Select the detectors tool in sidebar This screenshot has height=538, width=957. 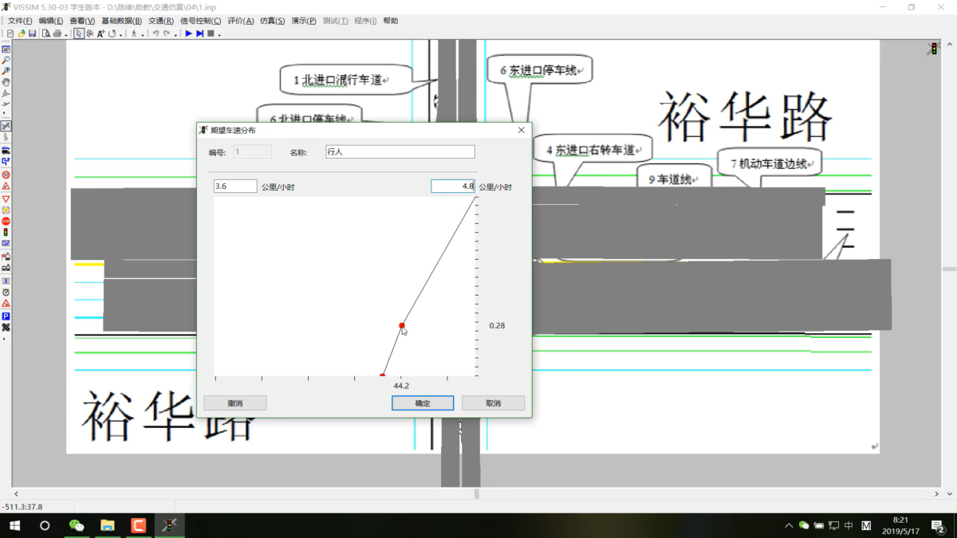[6, 243]
